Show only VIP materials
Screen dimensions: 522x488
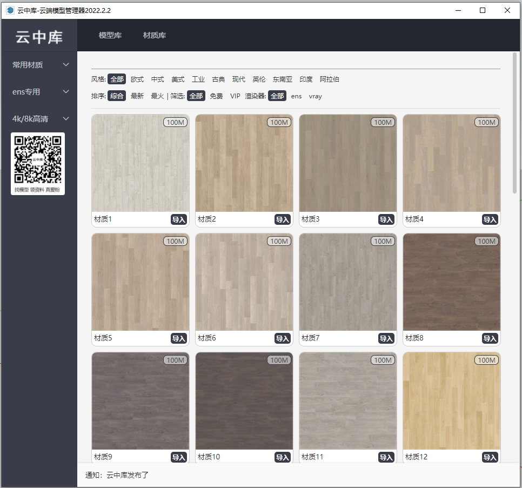click(235, 96)
